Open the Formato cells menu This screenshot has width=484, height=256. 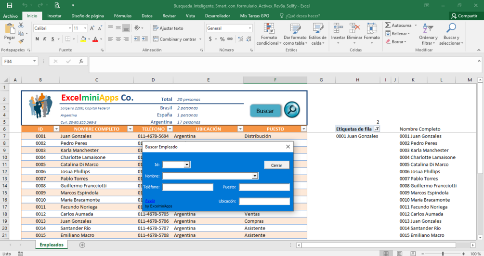coord(372,33)
